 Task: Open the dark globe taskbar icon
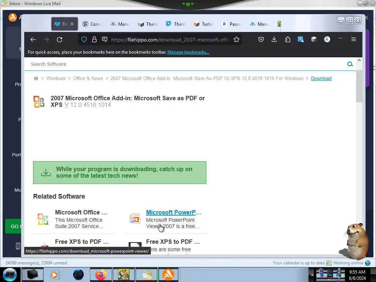[78, 275]
